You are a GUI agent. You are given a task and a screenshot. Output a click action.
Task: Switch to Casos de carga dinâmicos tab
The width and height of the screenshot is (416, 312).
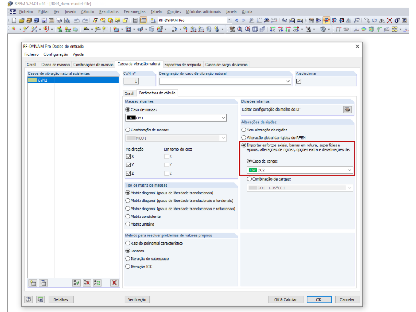(226, 65)
